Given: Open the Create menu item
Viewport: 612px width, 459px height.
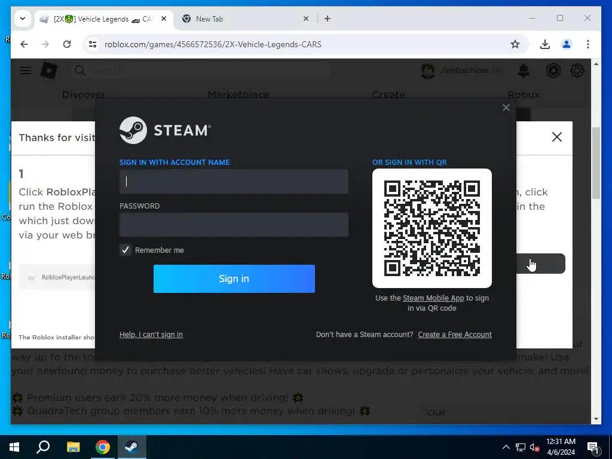Looking at the screenshot, I should tap(388, 95).
